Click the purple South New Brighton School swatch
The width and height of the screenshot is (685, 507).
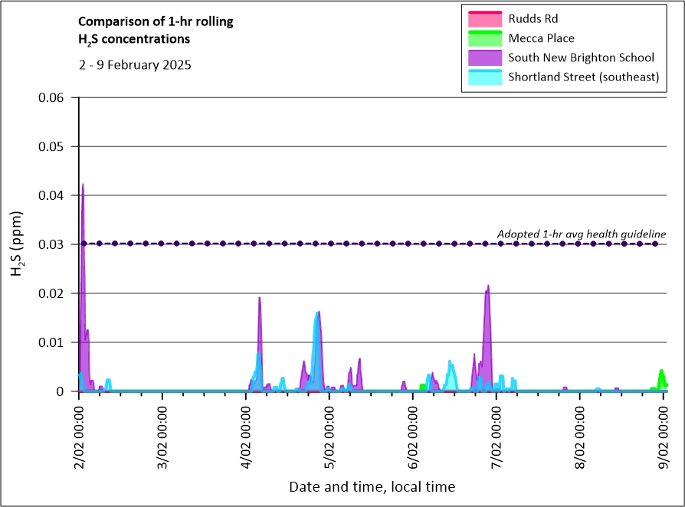pos(482,58)
